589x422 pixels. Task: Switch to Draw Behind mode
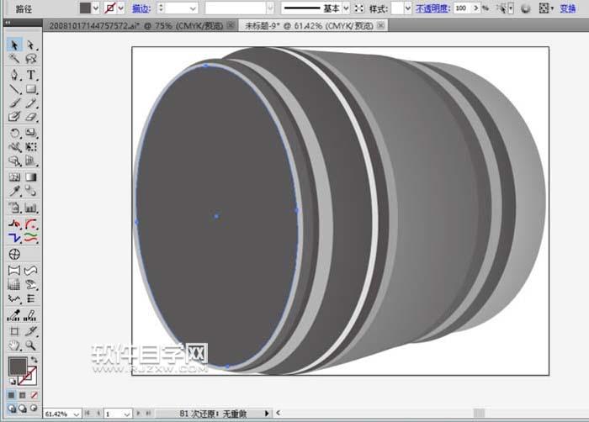tap(21, 409)
